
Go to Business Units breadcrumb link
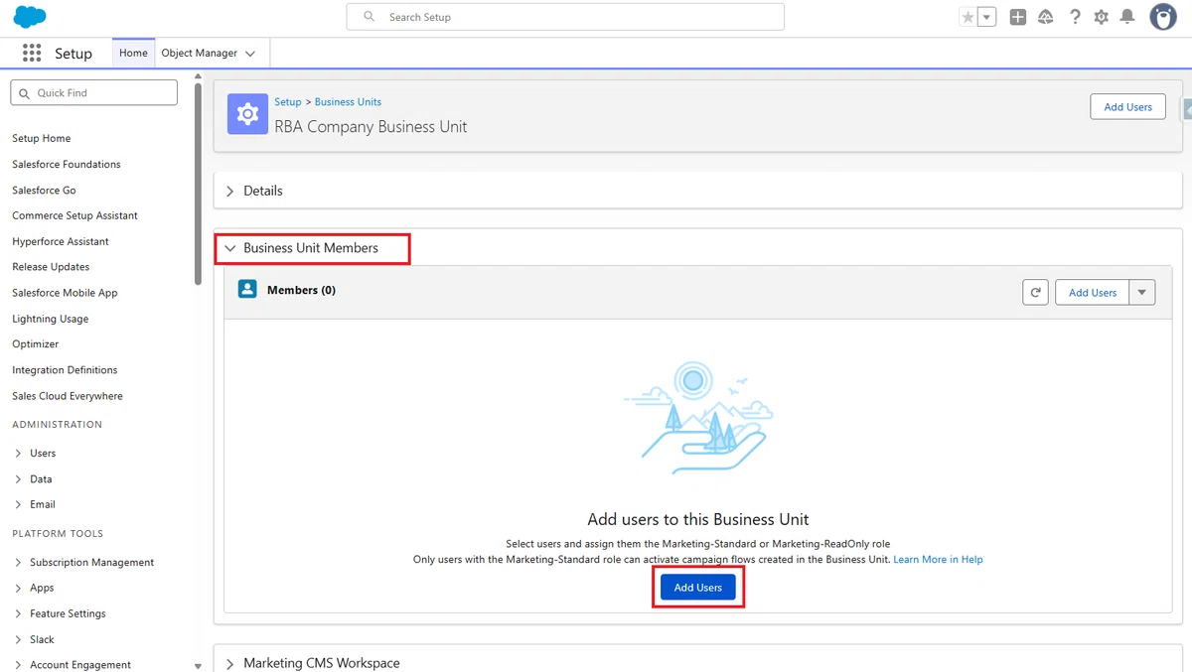[348, 102]
